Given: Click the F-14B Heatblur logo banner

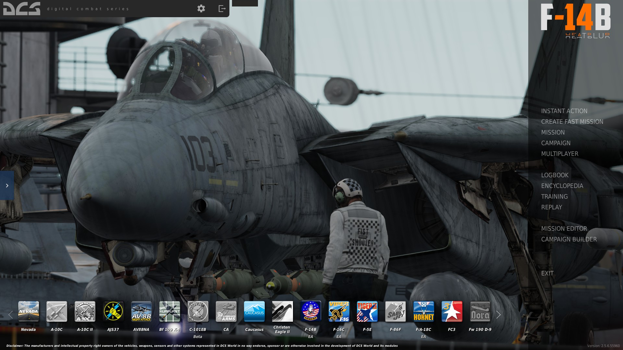Looking at the screenshot, I should click(576, 21).
